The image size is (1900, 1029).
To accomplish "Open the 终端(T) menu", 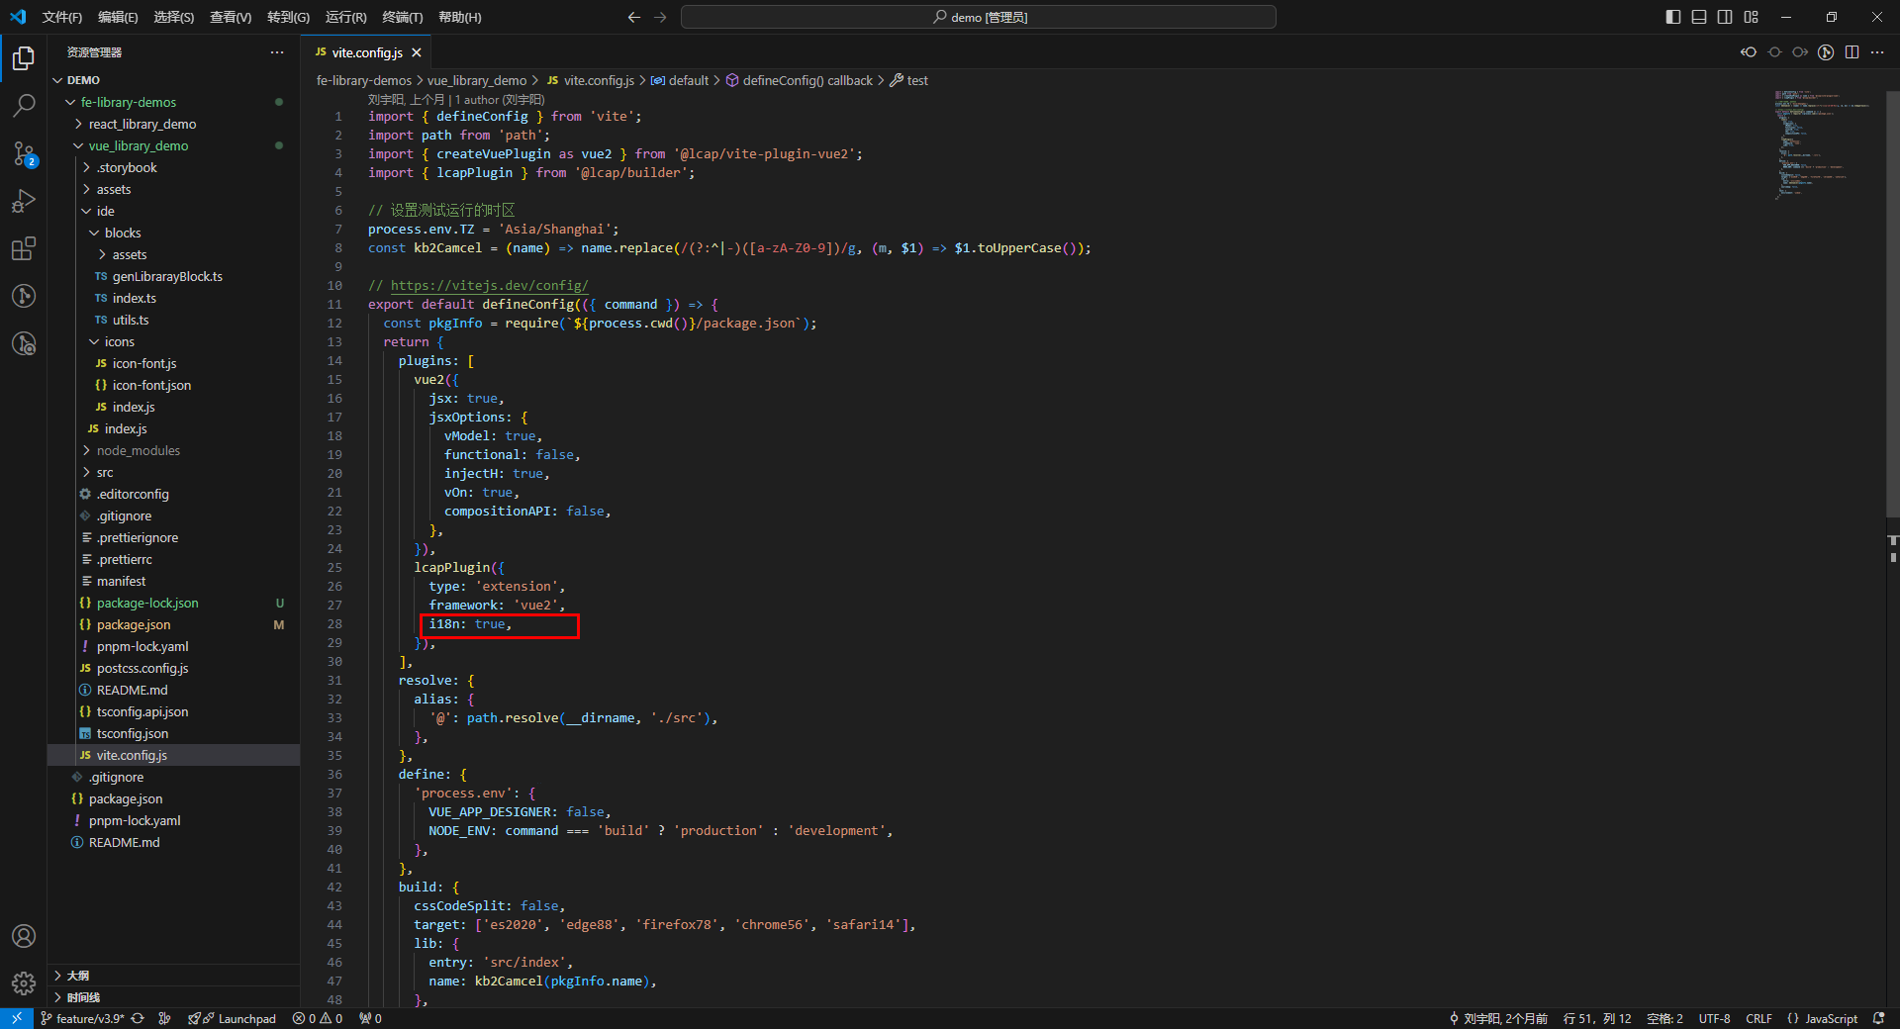I will coord(402,17).
